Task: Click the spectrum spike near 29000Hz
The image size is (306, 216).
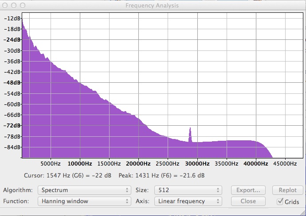Action: pos(190,135)
